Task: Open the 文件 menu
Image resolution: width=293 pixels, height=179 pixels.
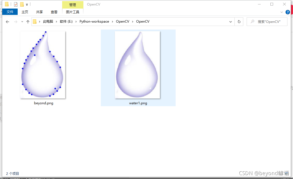Action: coord(10,12)
